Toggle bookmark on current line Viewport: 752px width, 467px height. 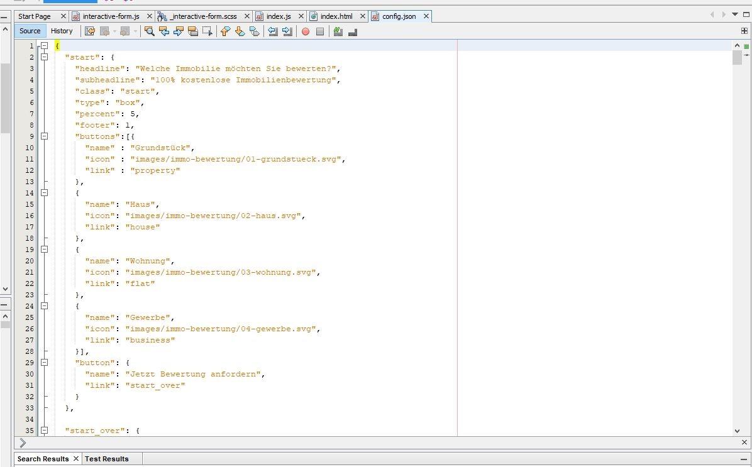coord(254,31)
